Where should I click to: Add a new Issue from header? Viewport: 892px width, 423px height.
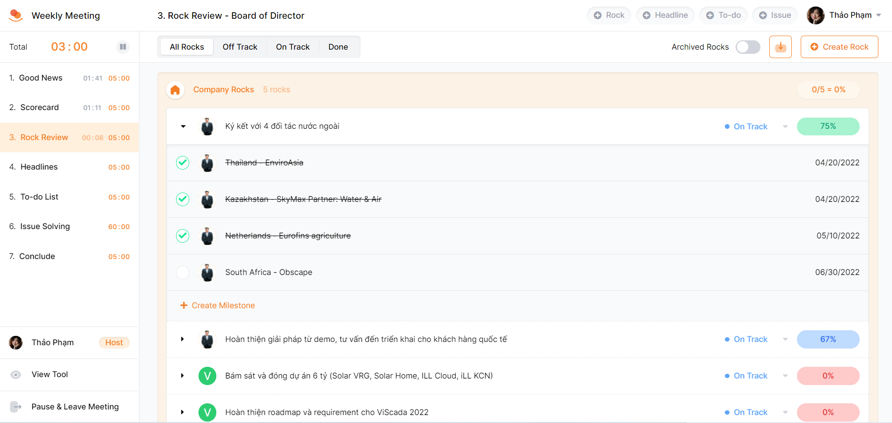point(774,15)
